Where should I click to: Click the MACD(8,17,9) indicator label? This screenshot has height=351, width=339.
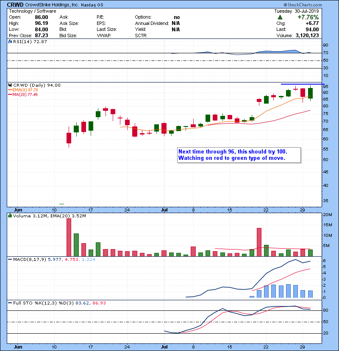click(x=30, y=259)
